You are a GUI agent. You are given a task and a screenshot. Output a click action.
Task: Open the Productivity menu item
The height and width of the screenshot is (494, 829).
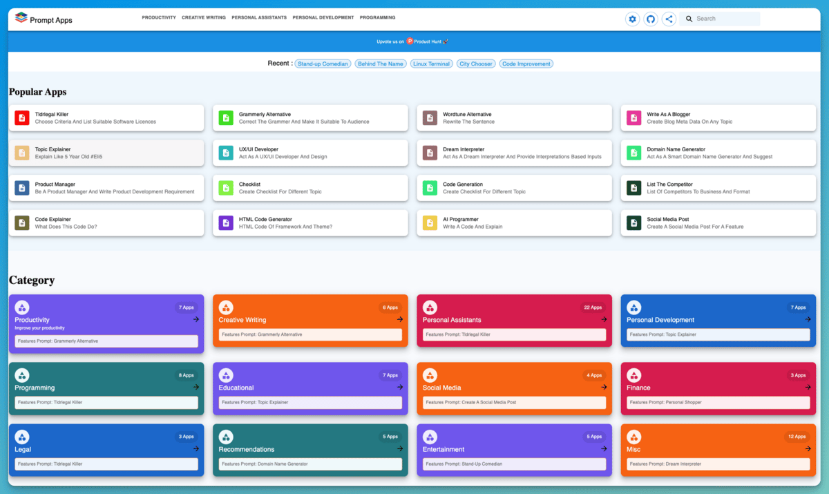[x=159, y=18]
